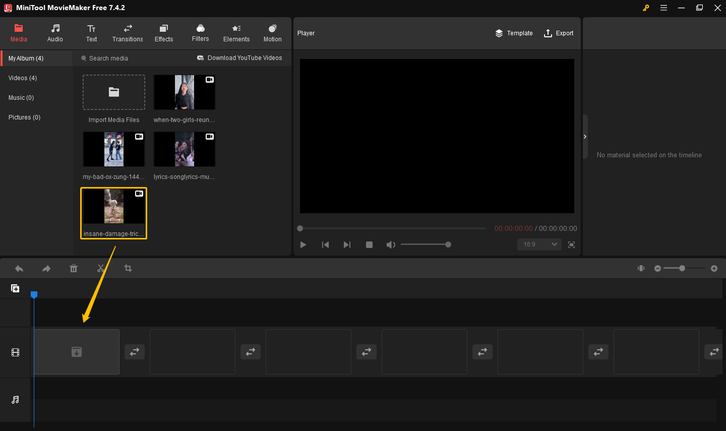Open the Text tab
The height and width of the screenshot is (431, 726).
(91, 33)
